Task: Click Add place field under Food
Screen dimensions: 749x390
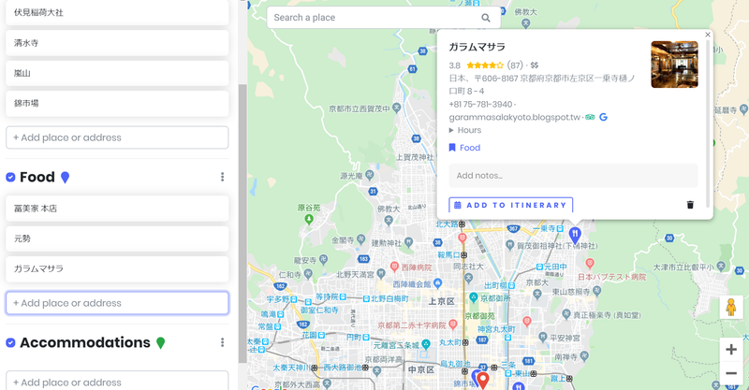Action: click(x=117, y=303)
